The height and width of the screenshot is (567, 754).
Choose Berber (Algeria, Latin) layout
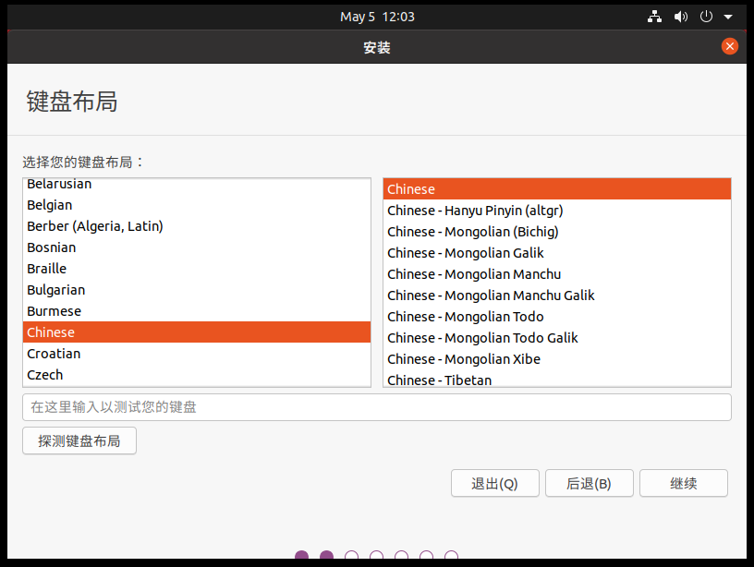(x=197, y=226)
